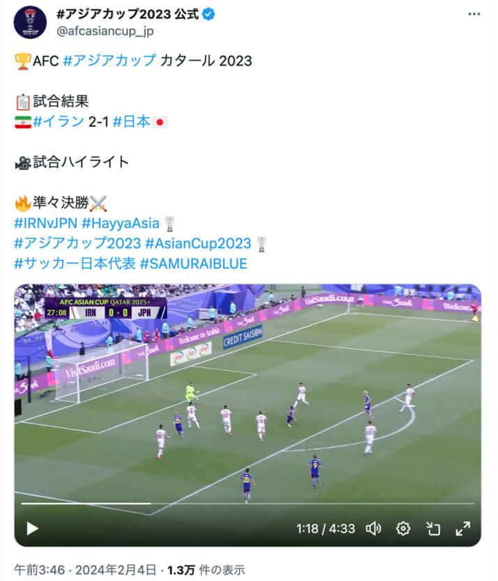Open the @afcasiancup_jp handle
Viewport: 498px width, 581px height.
point(105,31)
